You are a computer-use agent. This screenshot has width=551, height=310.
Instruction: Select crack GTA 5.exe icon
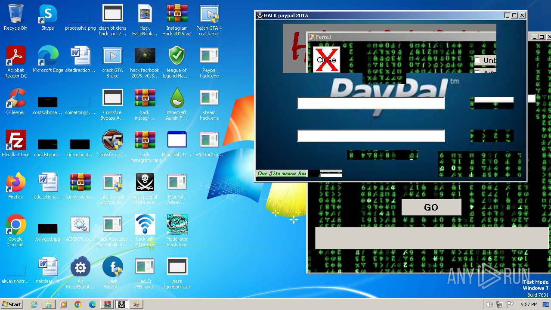coord(112,62)
